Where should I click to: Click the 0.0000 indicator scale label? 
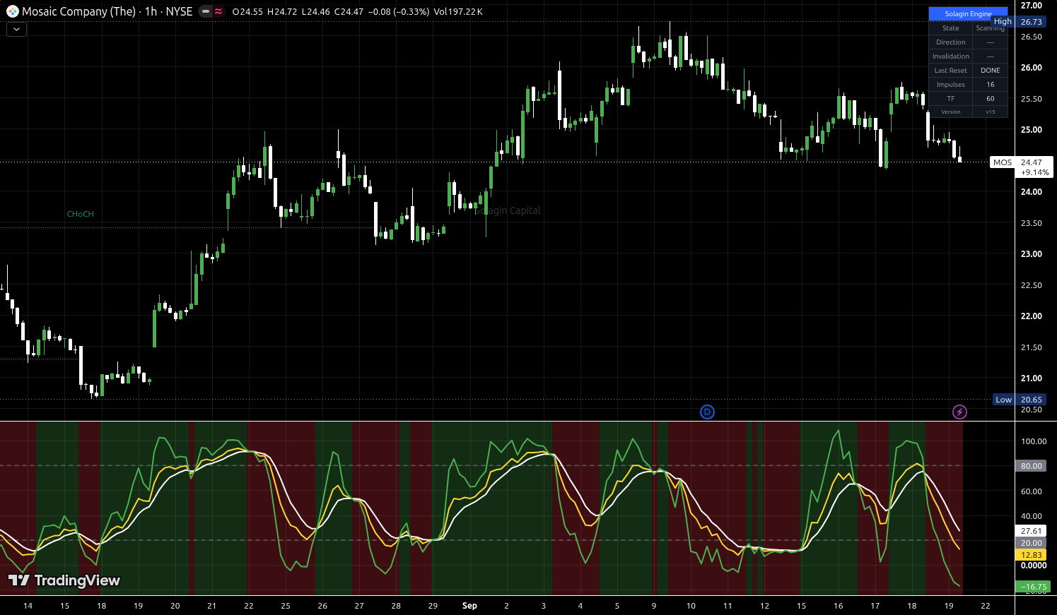click(1034, 566)
